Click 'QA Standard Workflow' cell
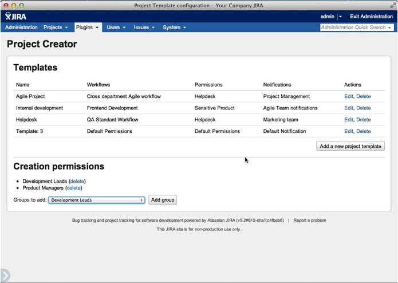This screenshot has height=283, width=398. (112, 120)
